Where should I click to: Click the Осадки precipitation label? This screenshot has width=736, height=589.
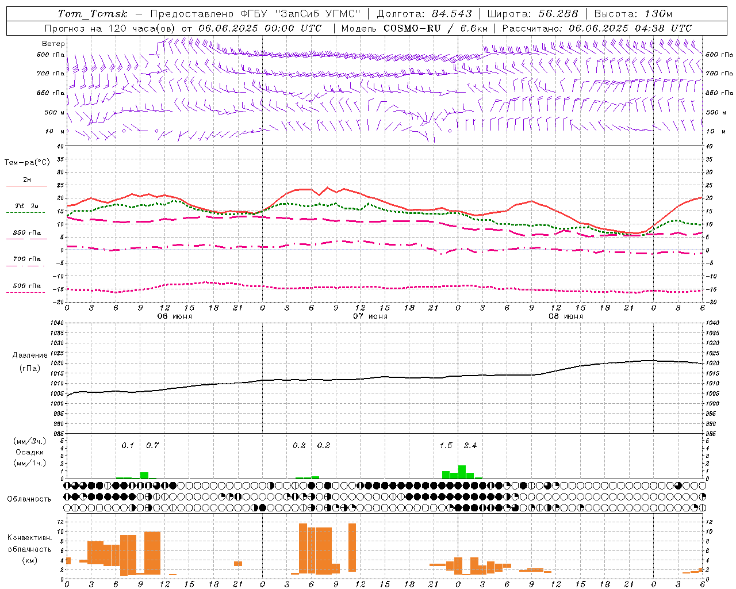[x=30, y=452]
